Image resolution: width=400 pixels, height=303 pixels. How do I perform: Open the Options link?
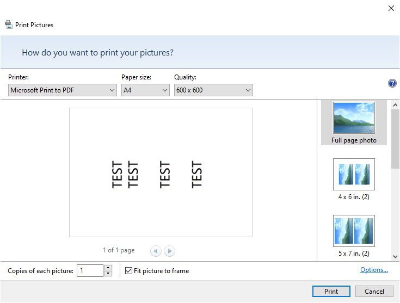(374, 270)
